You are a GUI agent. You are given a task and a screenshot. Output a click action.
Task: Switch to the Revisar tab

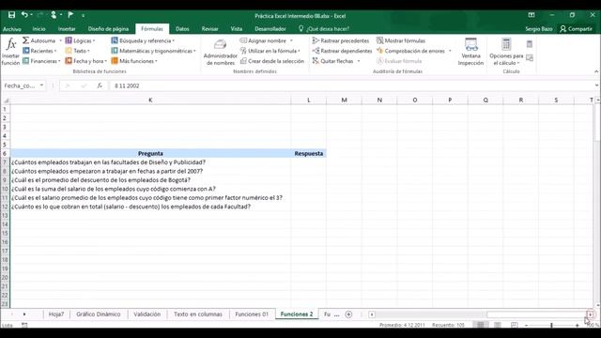pyautogui.click(x=209, y=29)
